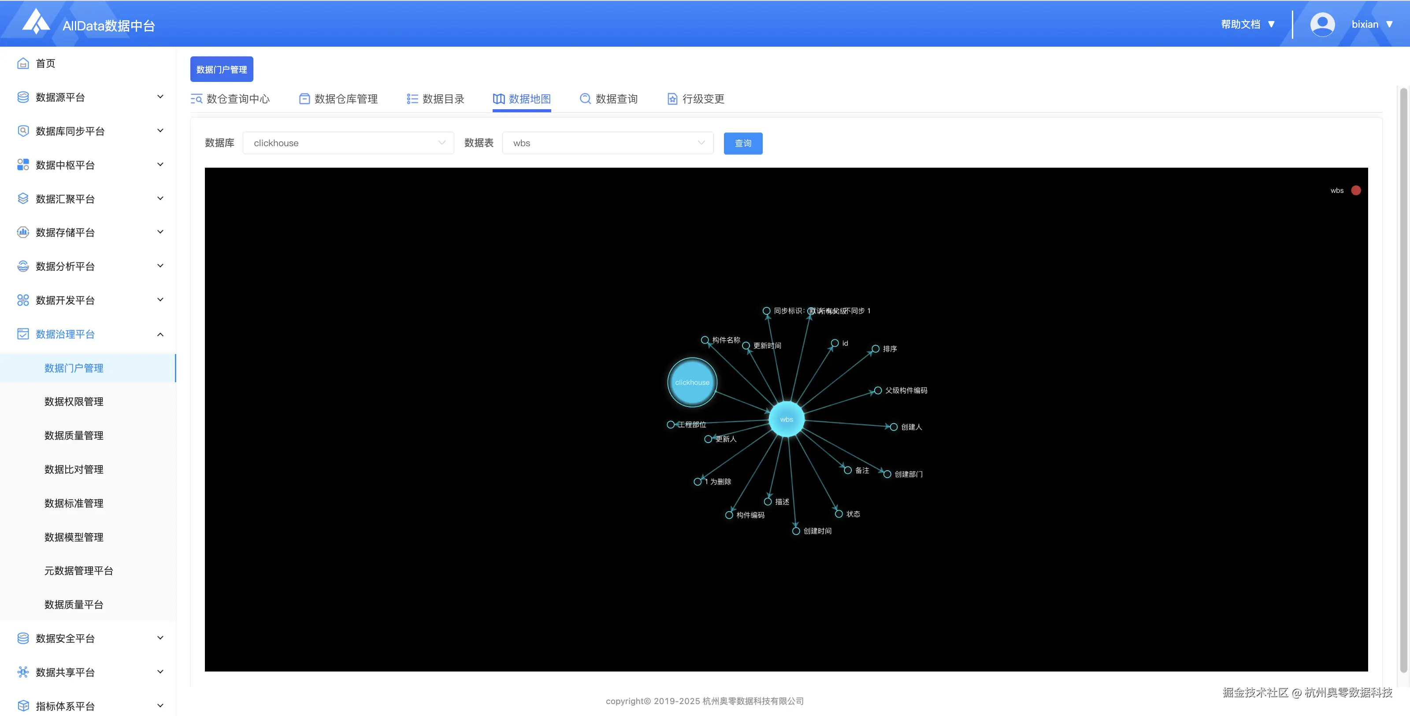Click the 数据目录 list icon
Viewport: 1410px width, 716px height.
(412, 99)
